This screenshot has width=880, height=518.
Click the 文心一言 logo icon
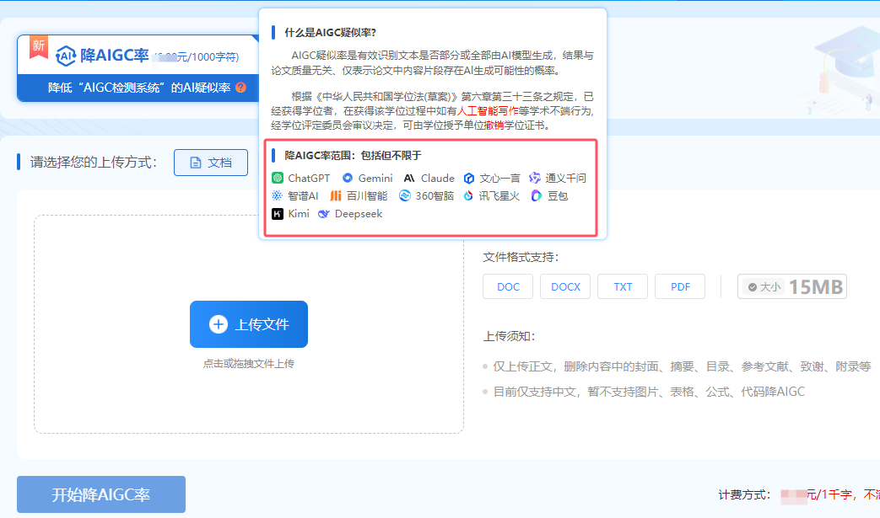469,178
